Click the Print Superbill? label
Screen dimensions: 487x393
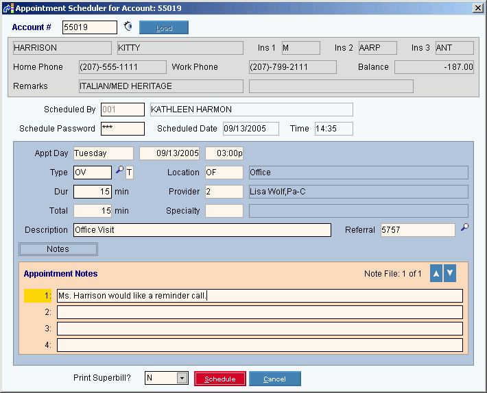[x=102, y=378]
